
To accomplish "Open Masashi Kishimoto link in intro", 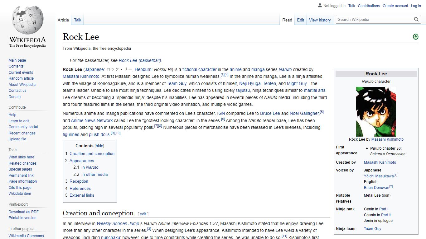I will click(x=81, y=76).
